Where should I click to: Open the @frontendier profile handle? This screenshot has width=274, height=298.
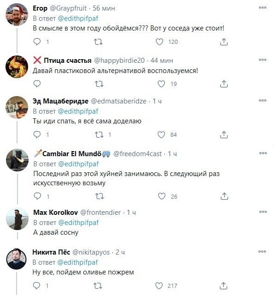click(100, 212)
